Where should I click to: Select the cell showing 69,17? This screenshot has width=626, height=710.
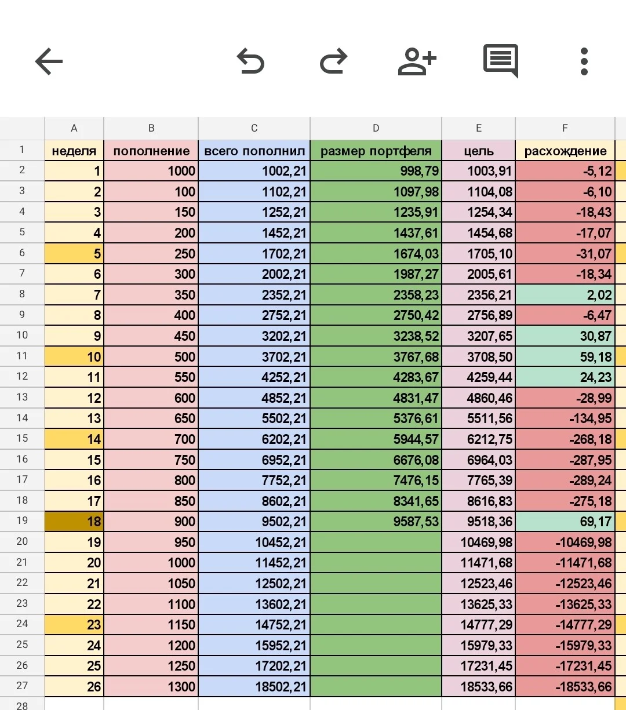tap(565, 521)
